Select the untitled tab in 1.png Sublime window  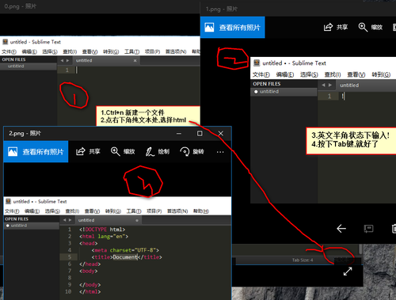tap(366, 85)
